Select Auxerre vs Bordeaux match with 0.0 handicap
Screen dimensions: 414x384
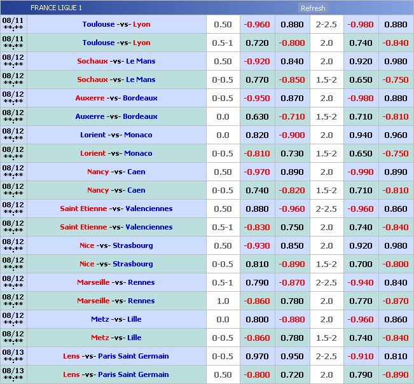click(x=116, y=117)
